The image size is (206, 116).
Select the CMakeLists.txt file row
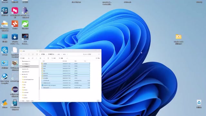66,83
